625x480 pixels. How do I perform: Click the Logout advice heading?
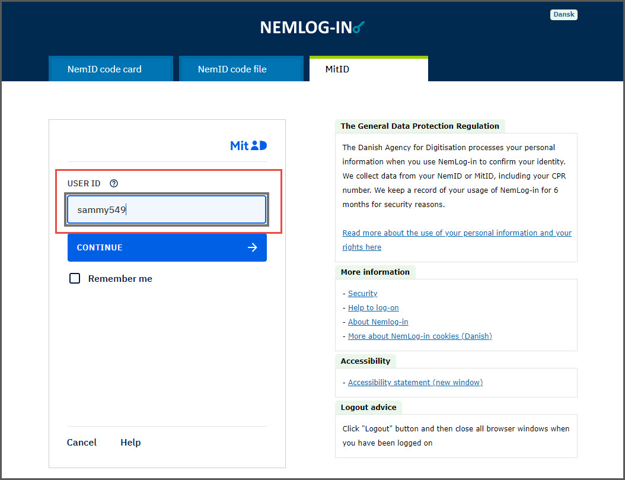[368, 407]
